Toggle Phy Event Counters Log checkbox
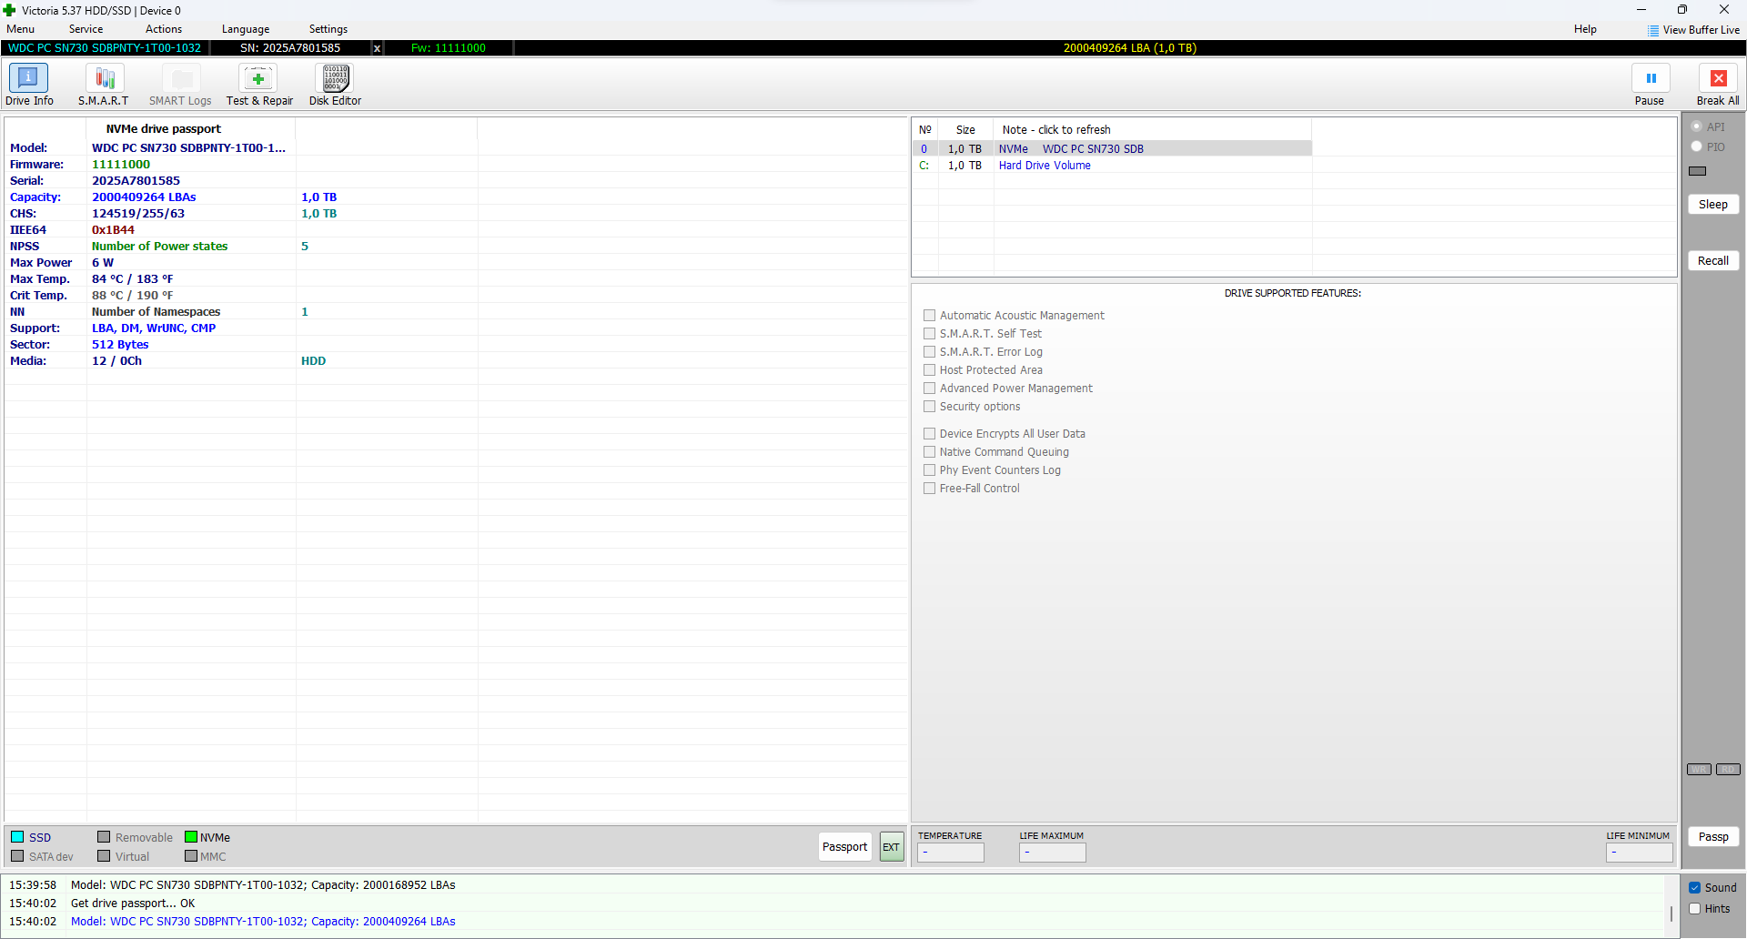 click(930, 470)
